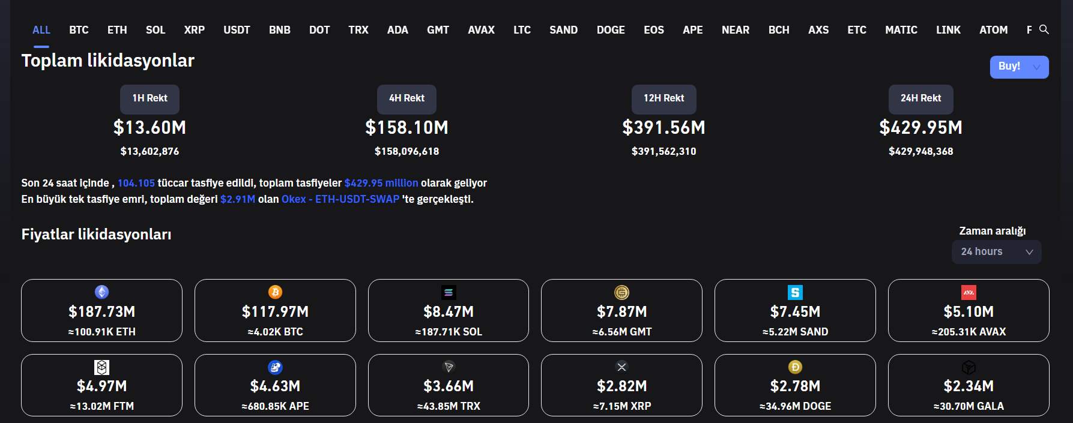The height and width of the screenshot is (423, 1073).
Task: Click the search magnifier icon
Action: (x=1044, y=29)
